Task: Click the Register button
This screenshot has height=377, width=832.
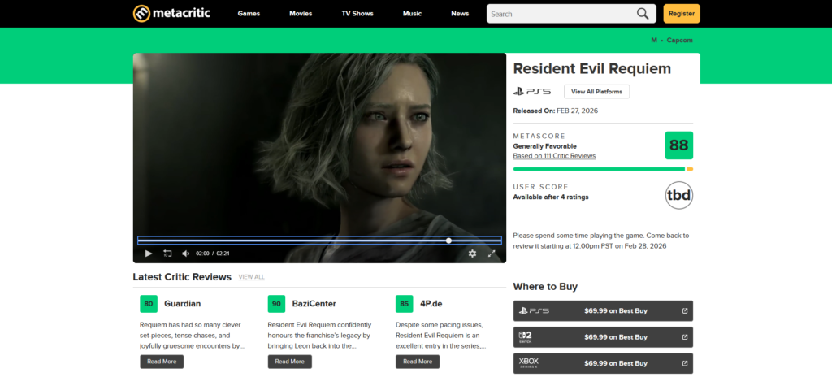Action: (682, 14)
